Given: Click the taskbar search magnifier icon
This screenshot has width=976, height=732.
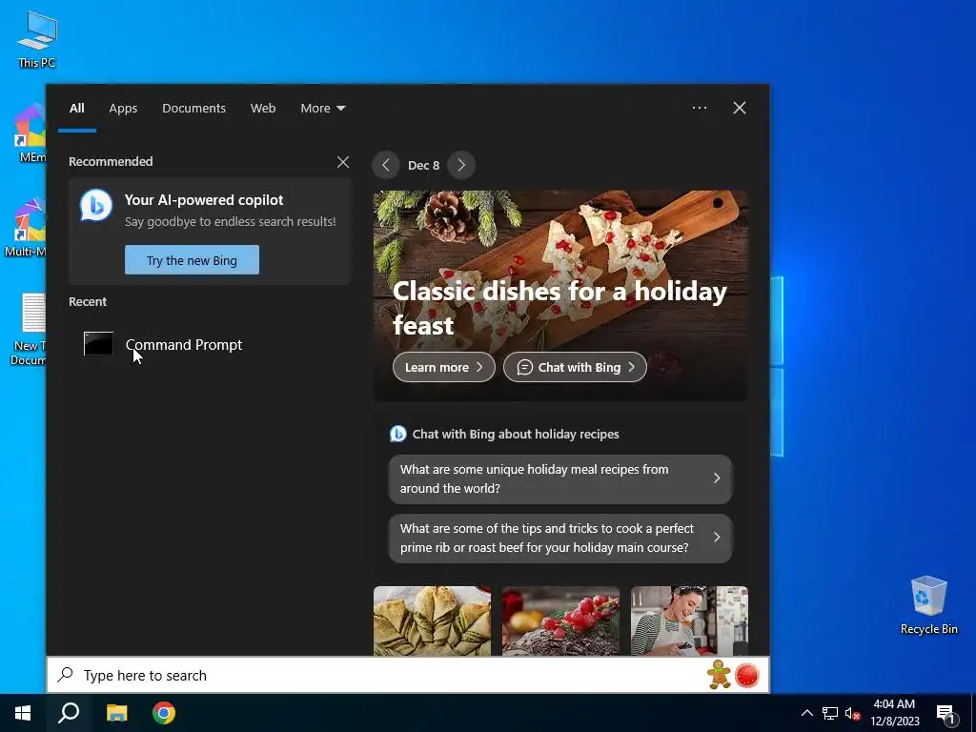Looking at the screenshot, I should [x=69, y=713].
